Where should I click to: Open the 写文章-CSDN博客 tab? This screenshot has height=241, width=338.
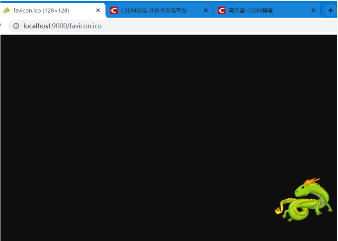click(x=267, y=10)
